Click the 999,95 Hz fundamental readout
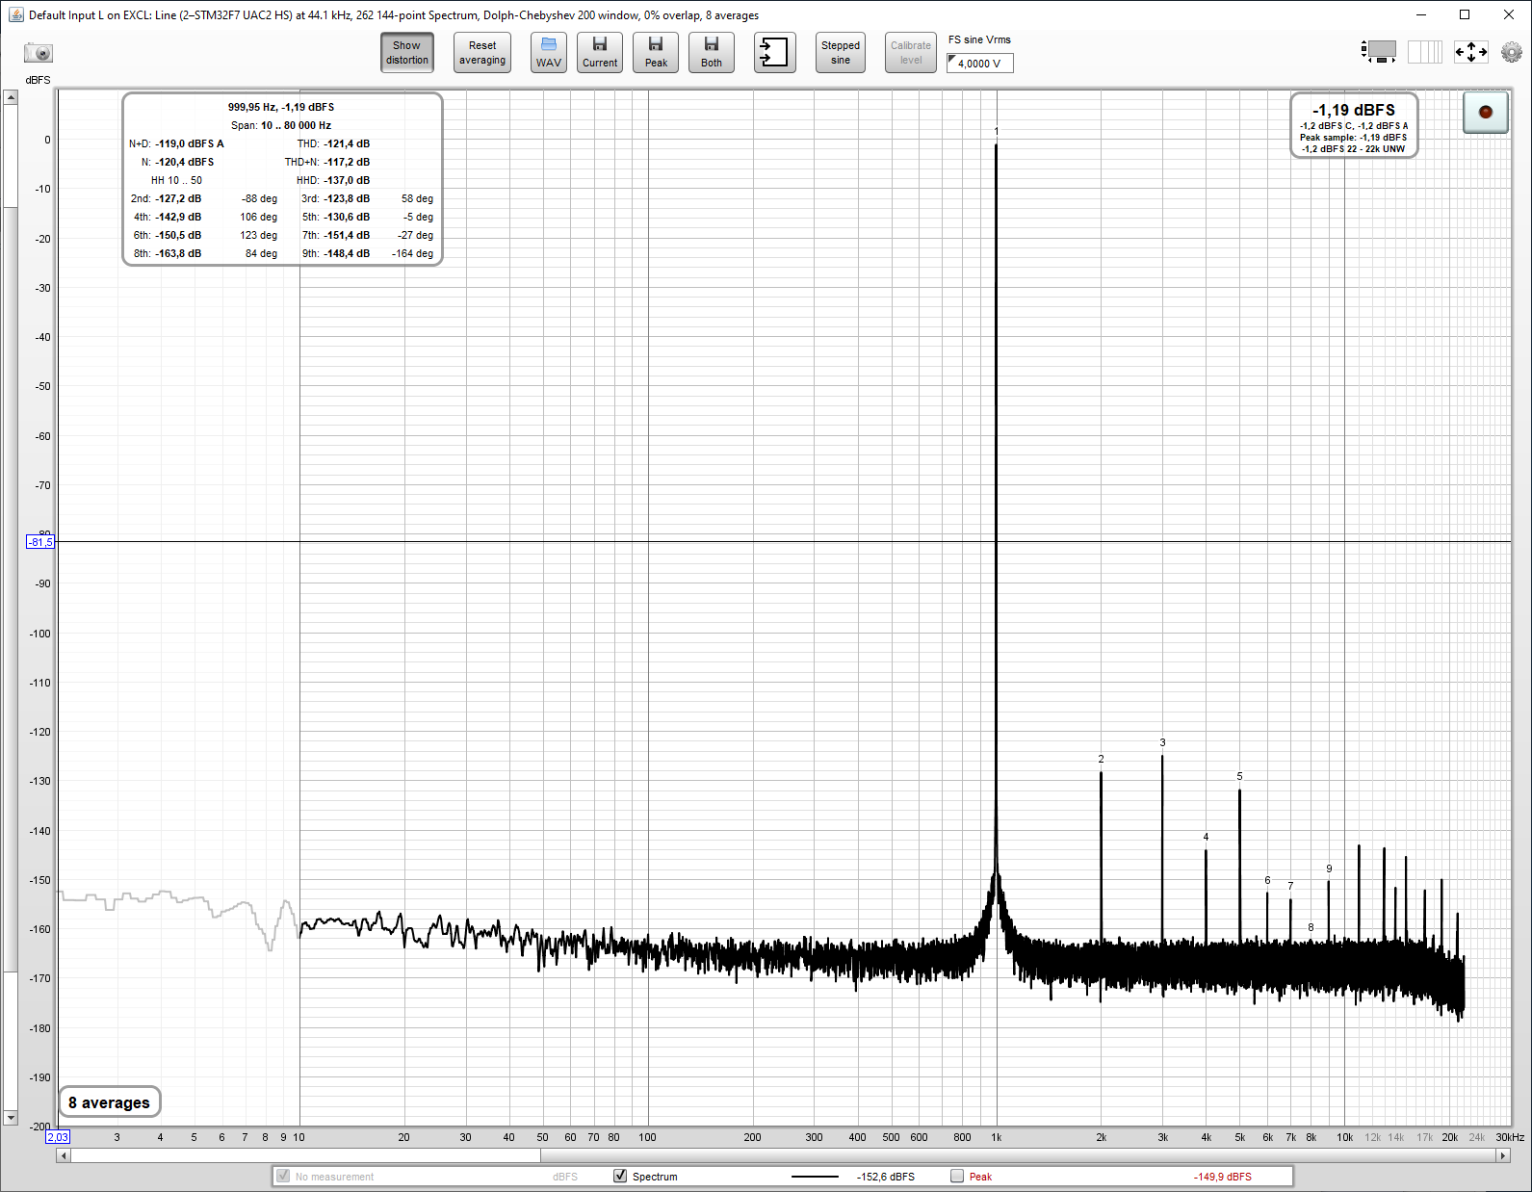 [281, 107]
